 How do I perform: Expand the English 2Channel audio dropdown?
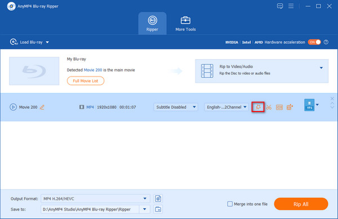226,107
